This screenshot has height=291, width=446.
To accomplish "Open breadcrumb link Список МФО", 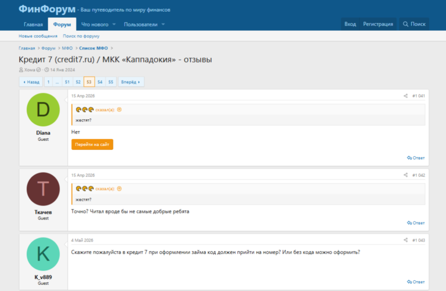I will pyautogui.click(x=93, y=48).
